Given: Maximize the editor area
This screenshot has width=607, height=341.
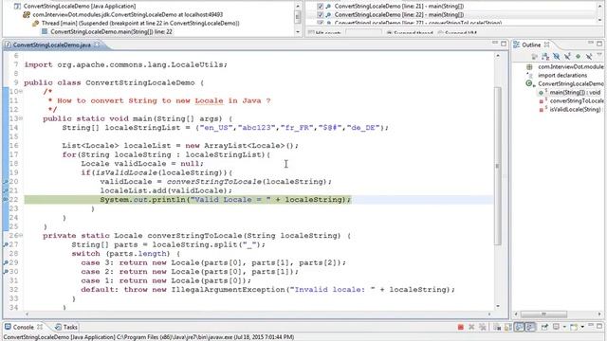Looking at the screenshot, I should pyautogui.click(x=504, y=44).
